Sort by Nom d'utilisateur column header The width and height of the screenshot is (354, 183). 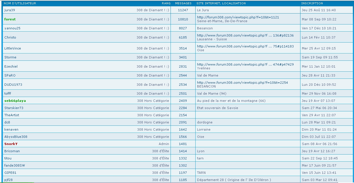click(x=20, y=3)
